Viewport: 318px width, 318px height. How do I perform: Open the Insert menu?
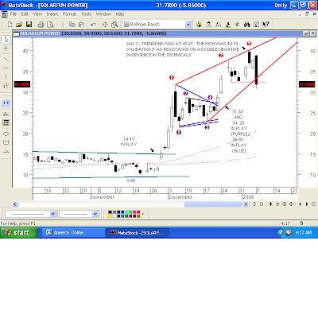click(52, 14)
